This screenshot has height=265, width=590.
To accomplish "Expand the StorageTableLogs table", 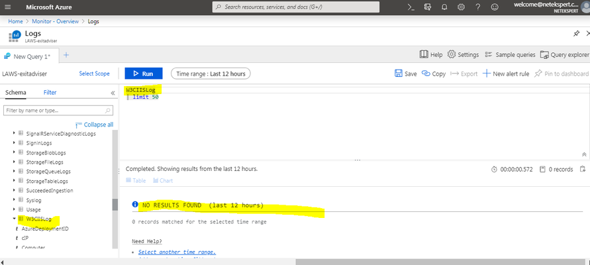I will (x=15, y=181).
